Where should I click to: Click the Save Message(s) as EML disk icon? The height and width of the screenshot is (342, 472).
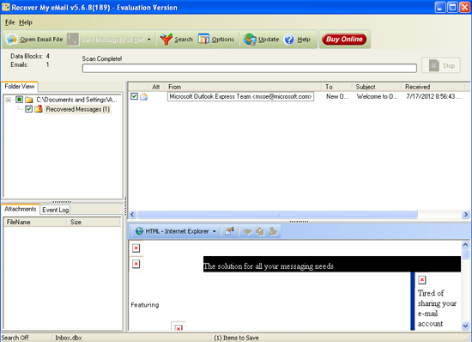click(73, 40)
